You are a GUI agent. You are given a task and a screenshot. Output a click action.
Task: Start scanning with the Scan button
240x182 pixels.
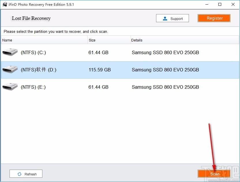click(214, 174)
